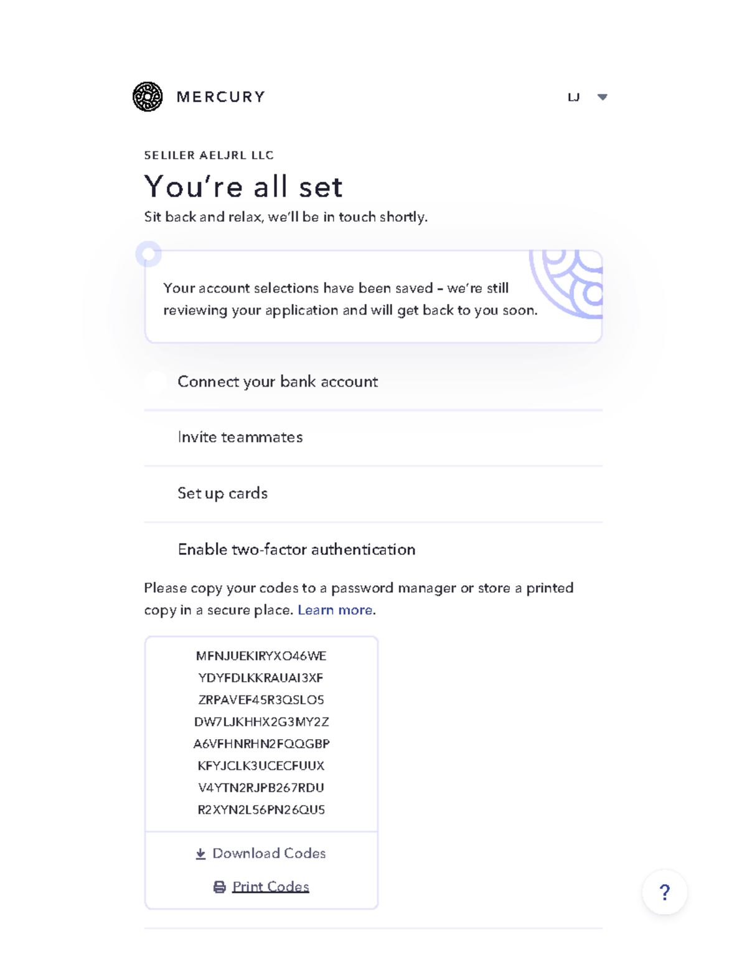The height and width of the screenshot is (967, 747).
Task: Expand the Set up cards step
Action: [x=223, y=493]
